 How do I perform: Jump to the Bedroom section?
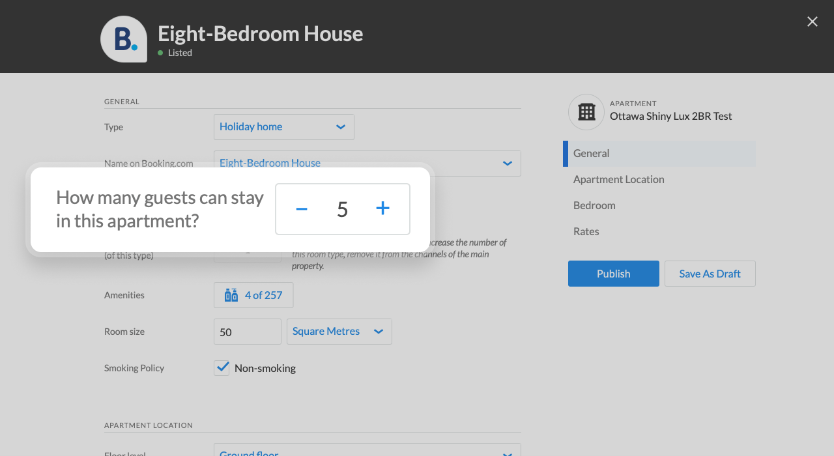(594, 206)
